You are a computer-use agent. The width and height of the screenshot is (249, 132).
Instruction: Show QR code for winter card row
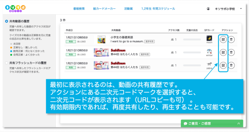[x=223, y=52]
